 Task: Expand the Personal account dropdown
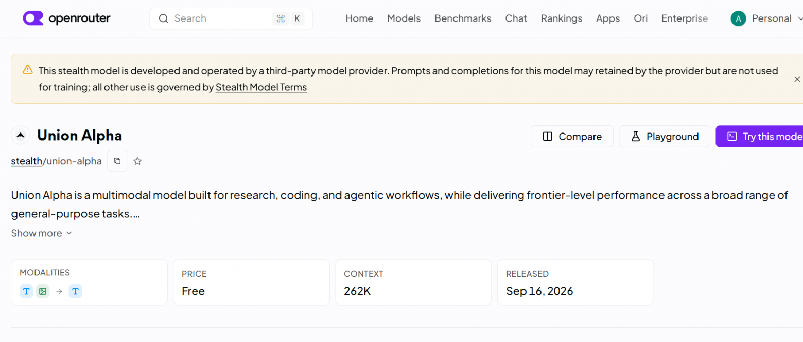(766, 19)
